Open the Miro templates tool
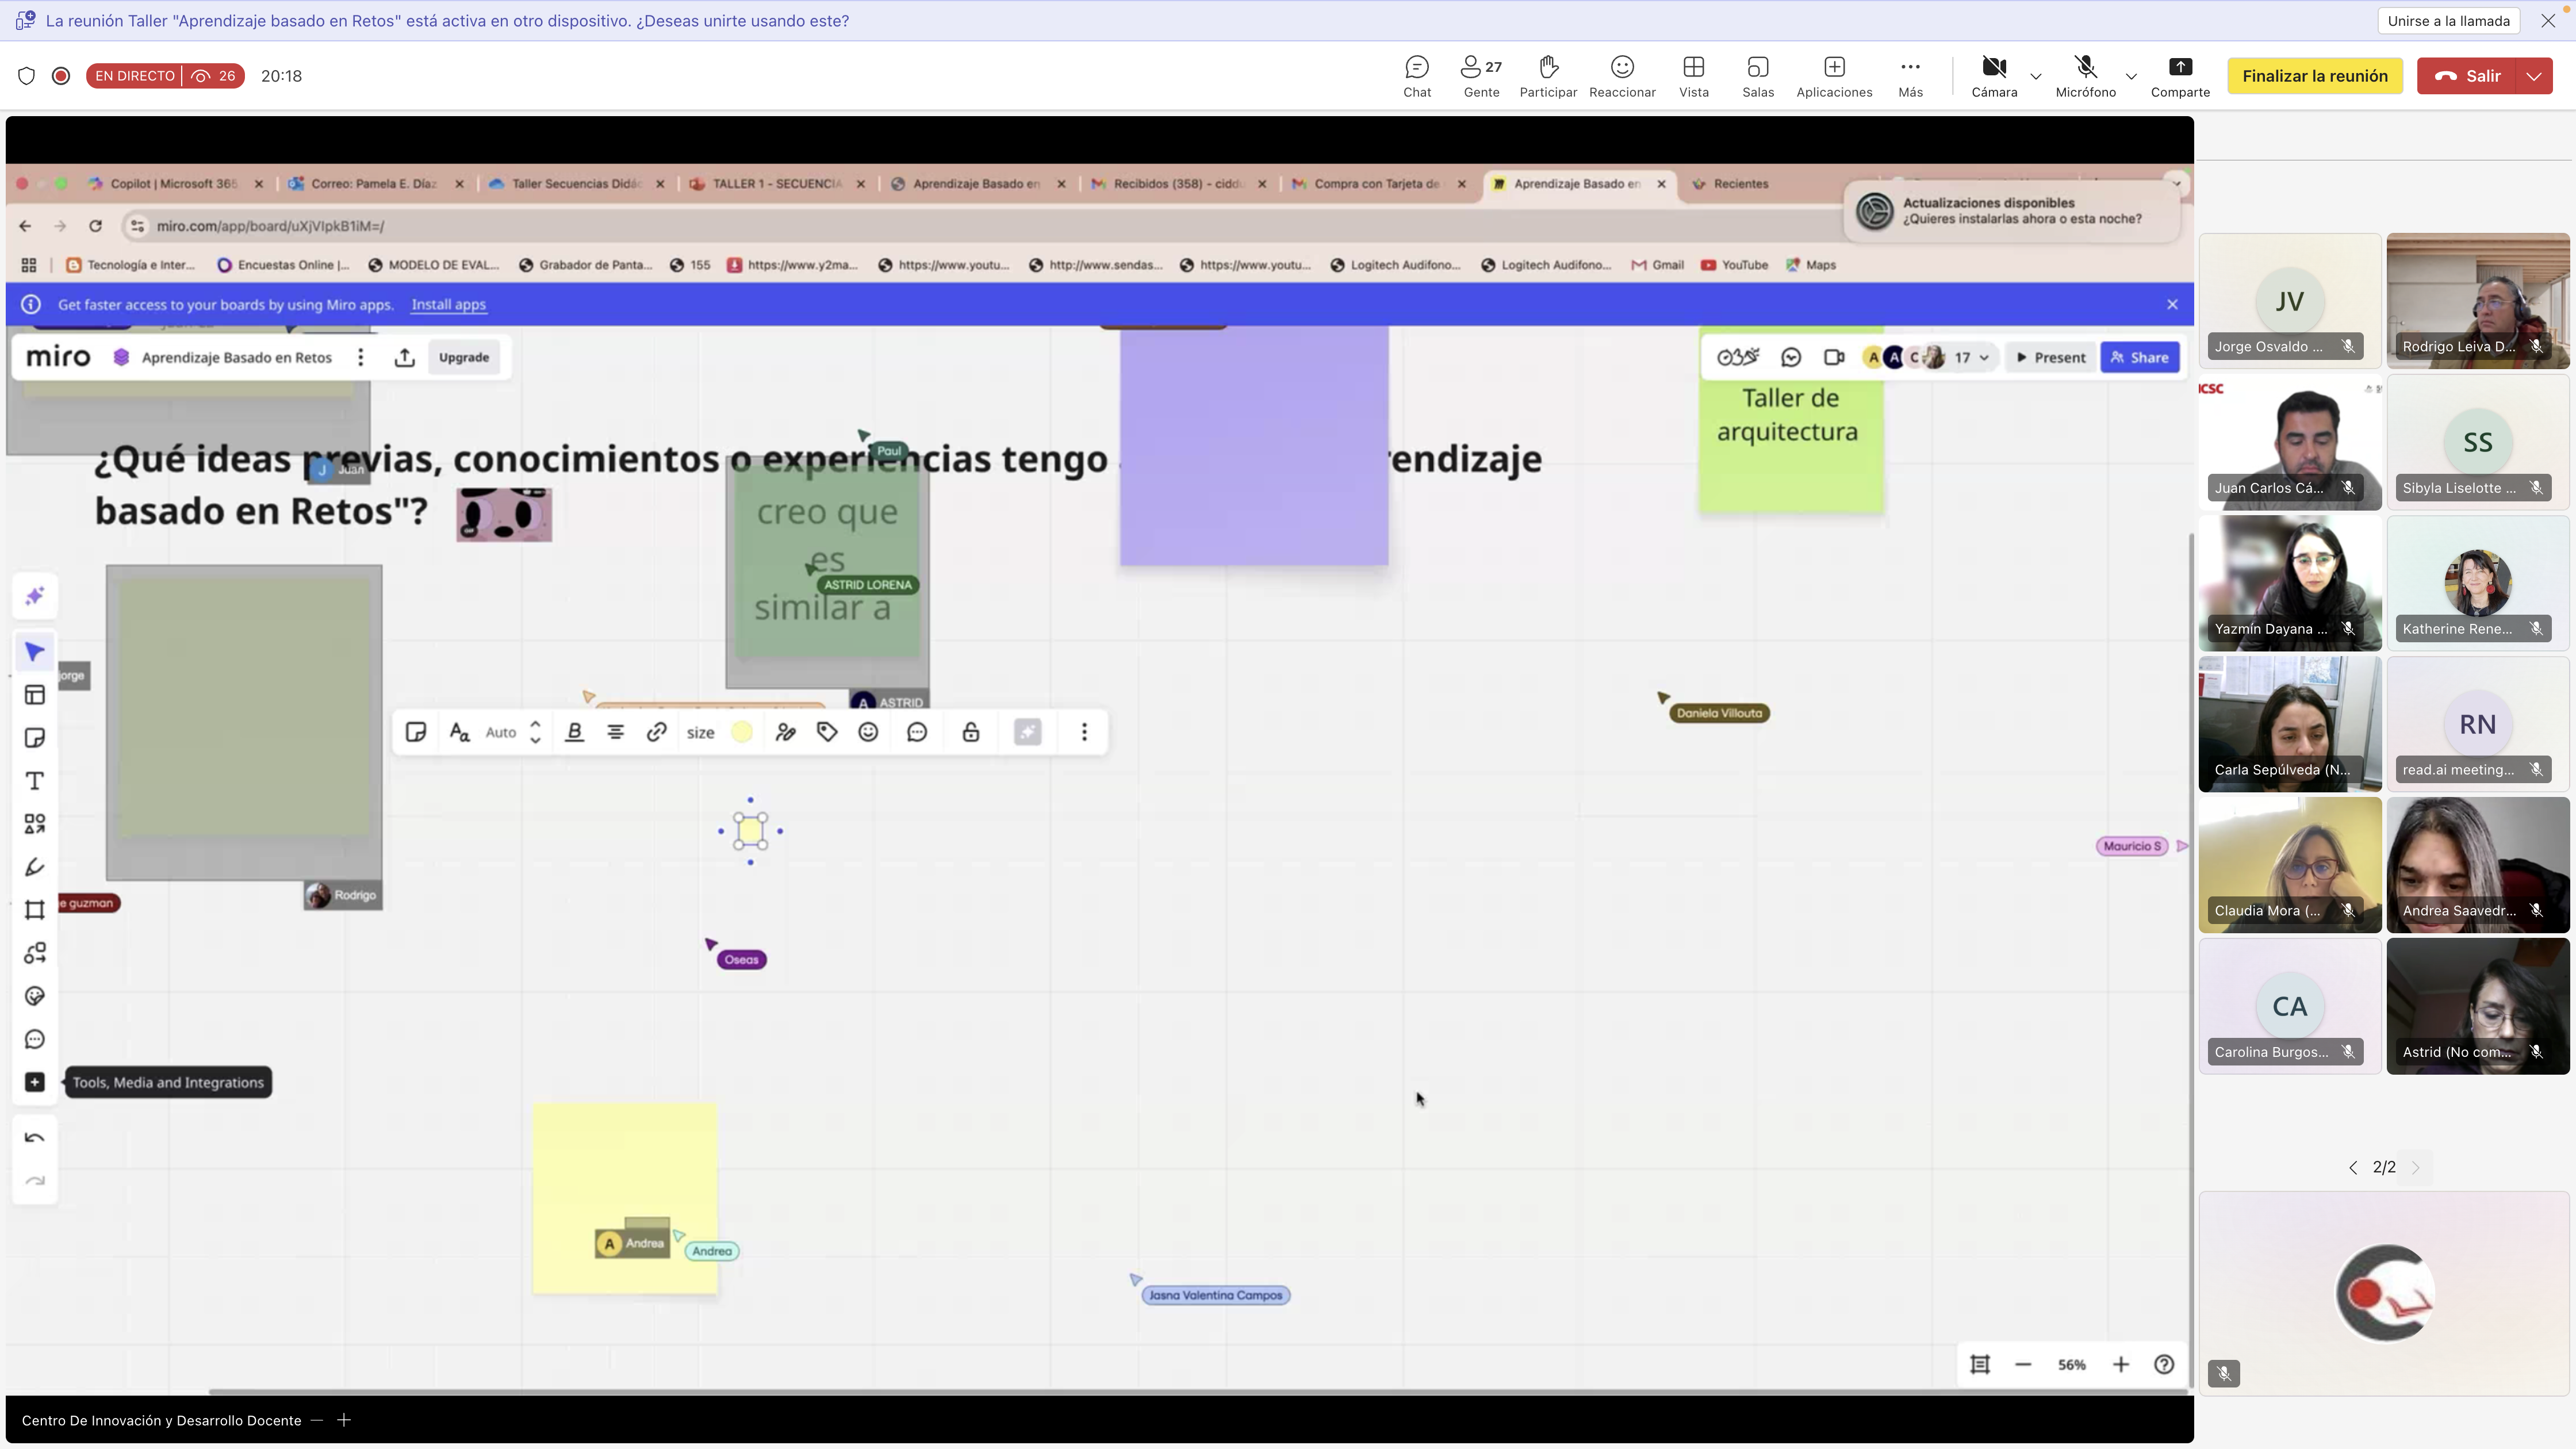This screenshot has width=2576, height=1449. click(35, 695)
